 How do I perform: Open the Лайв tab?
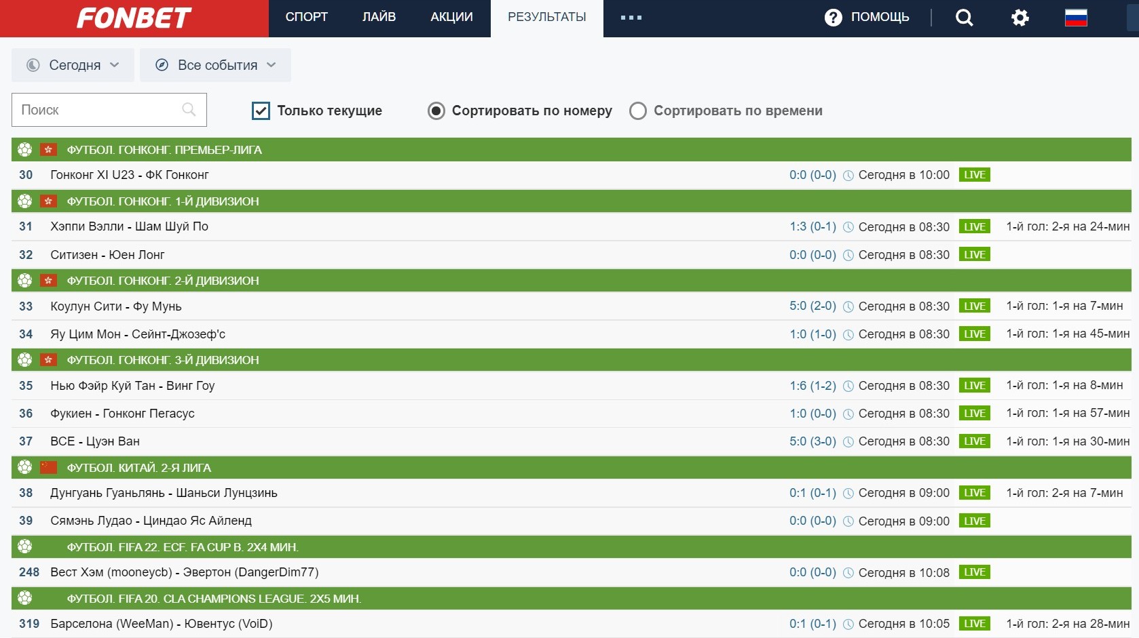click(x=379, y=17)
